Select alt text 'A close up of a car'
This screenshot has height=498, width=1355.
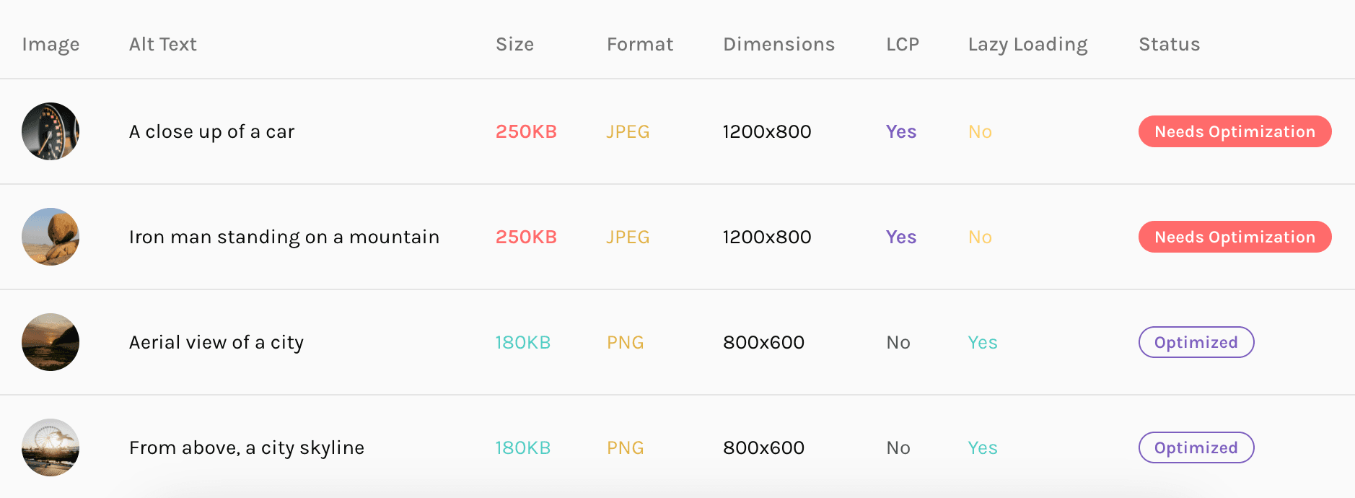coord(211,132)
